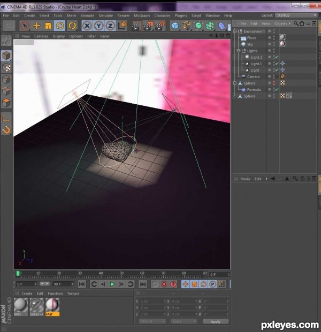
Task: Click the Record Active Objects button
Action: click(x=155, y=284)
